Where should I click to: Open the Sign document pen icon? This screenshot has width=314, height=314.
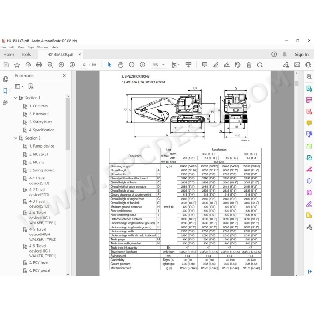[x=227, y=65]
